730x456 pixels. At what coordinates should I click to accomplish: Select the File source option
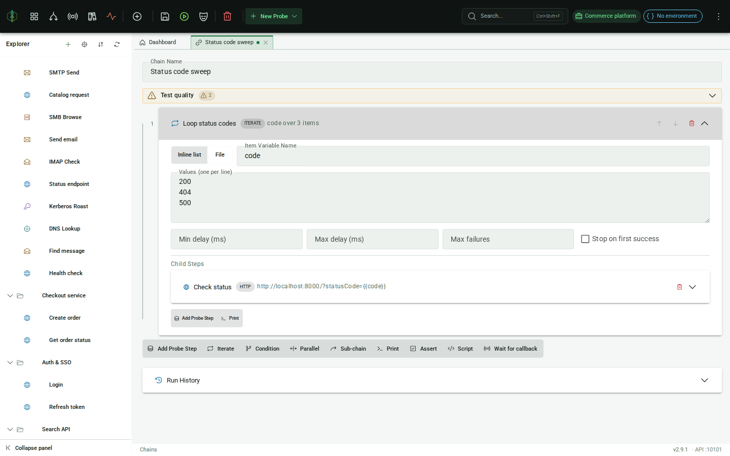click(x=220, y=155)
